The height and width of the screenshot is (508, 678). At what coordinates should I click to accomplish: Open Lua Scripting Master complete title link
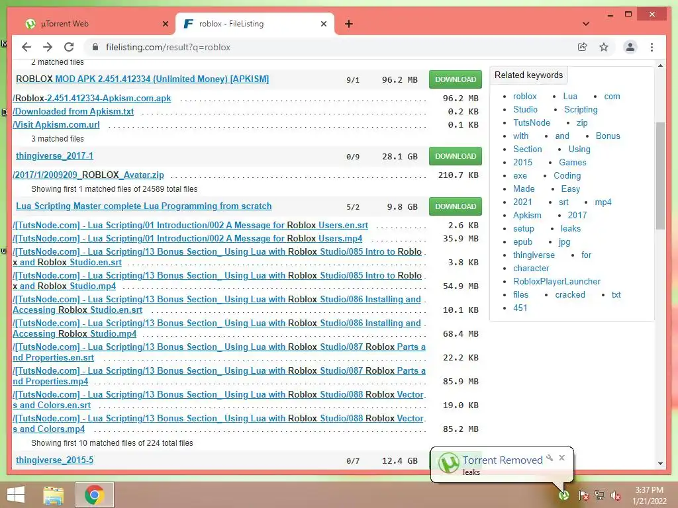[144, 206]
